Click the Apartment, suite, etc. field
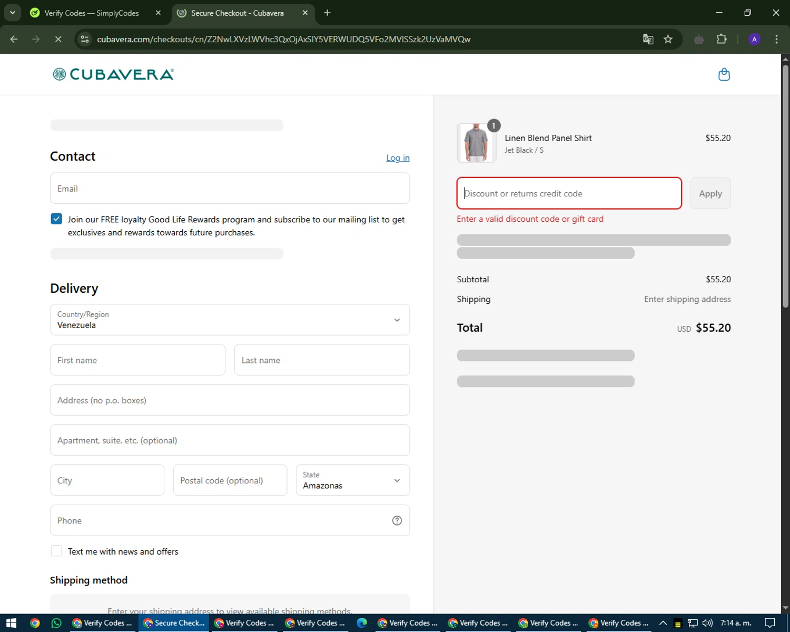790x632 pixels. point(230,440)
